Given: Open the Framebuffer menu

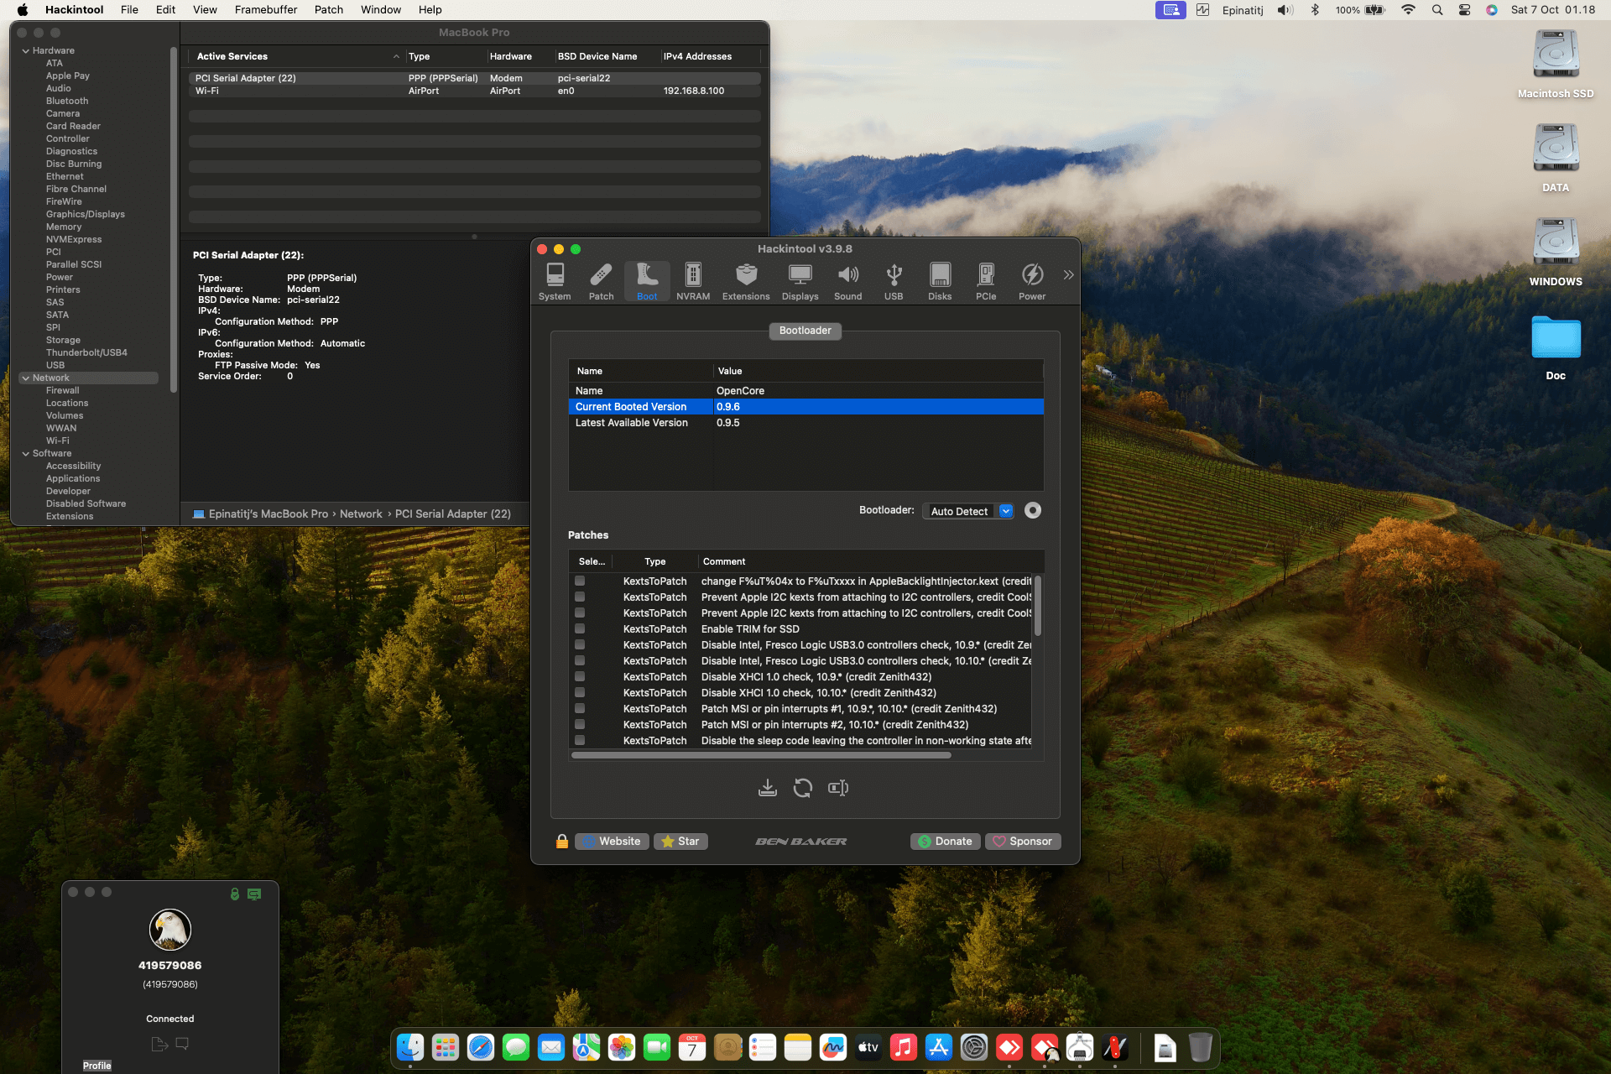Looking at the screenshot, I should coord(265,10).
